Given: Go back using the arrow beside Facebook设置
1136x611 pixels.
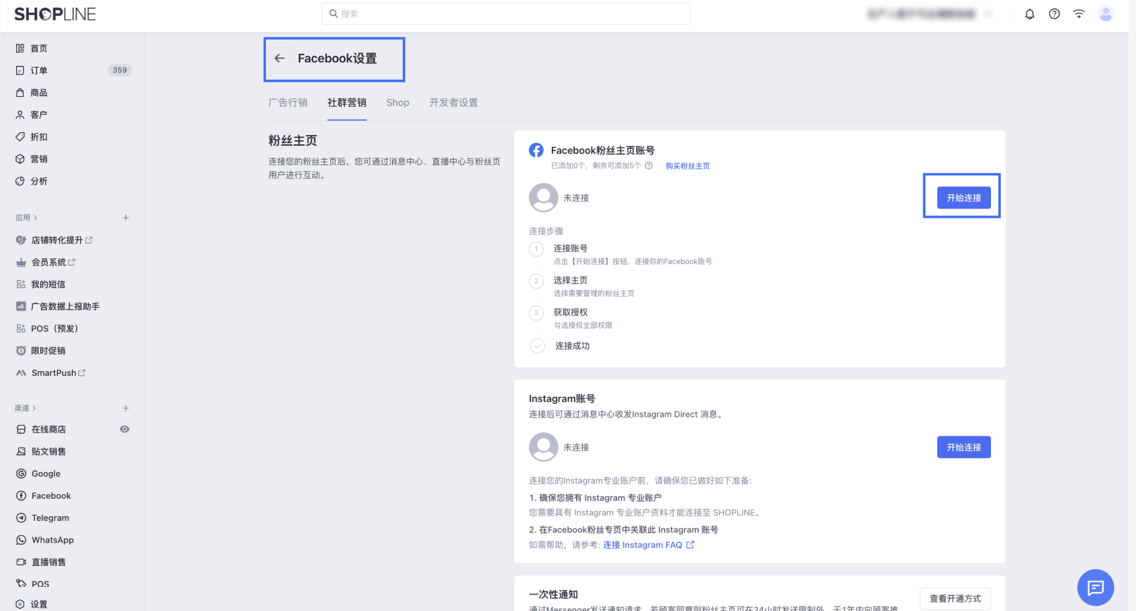Looking at the screenshot, I should coord(280,58).
